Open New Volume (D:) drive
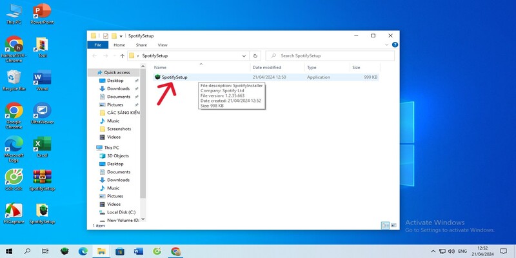The height and width of the screenshot is (258, 516). [120, 220]
